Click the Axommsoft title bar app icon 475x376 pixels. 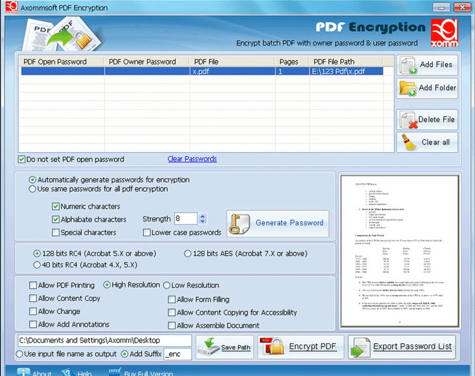coord(11,7)
